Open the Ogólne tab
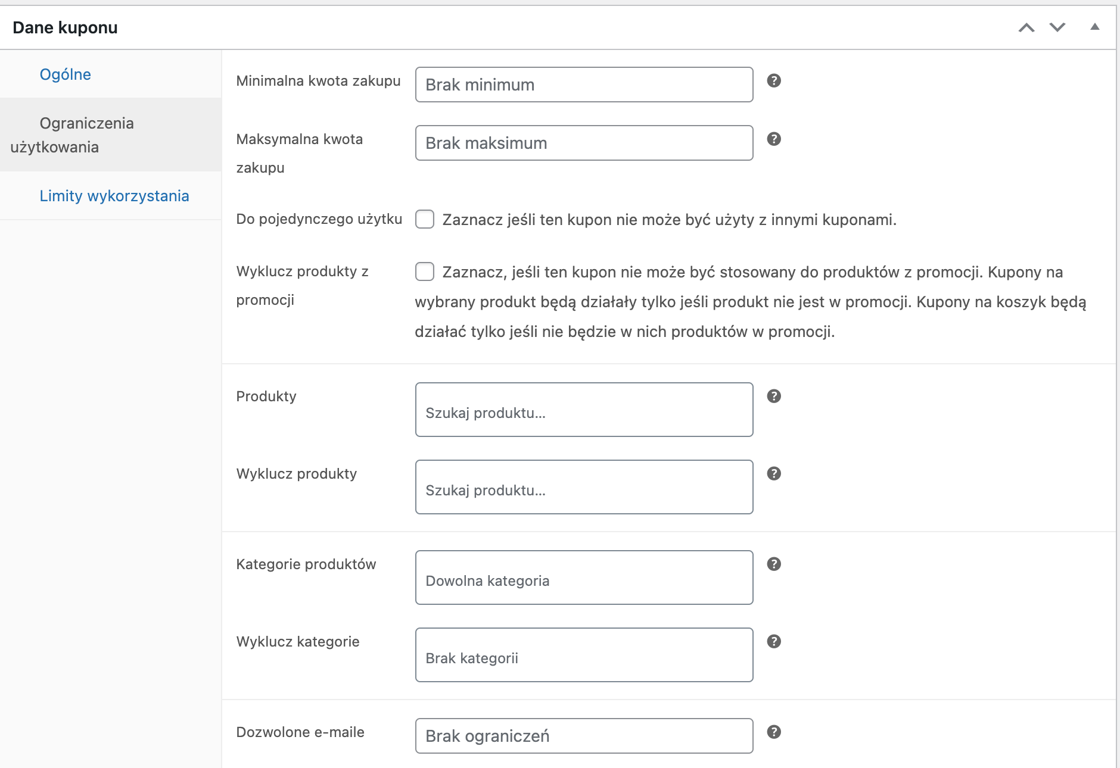The image size is (1120, 768). coord(65,74)
